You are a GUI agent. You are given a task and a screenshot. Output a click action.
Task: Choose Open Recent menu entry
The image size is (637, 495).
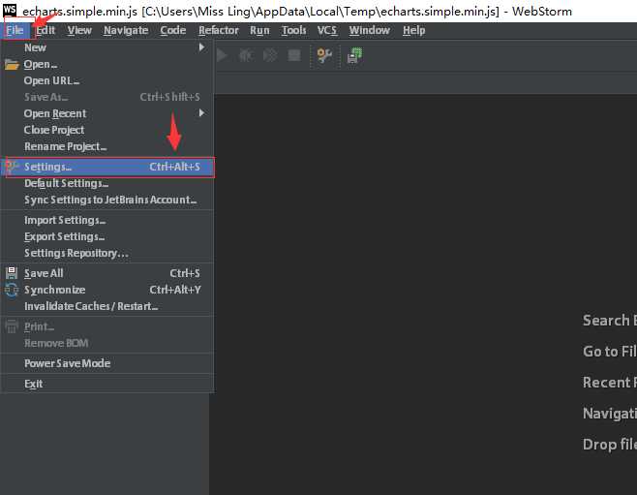[x=107, y=113]
